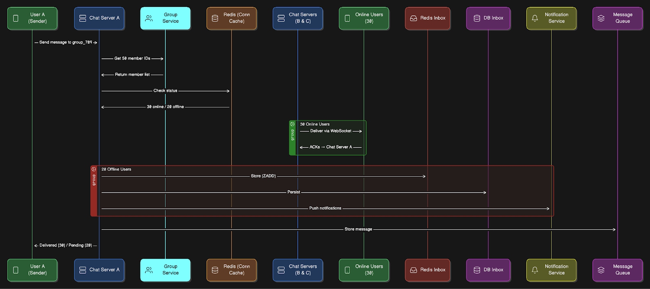Click the phone icon in bottom User A (Sender) box
650x289 pixels.
(16, 270)
